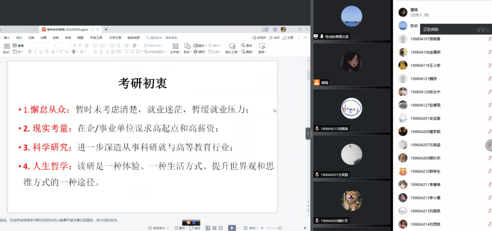The width and height of the screenshot is (492, 231).
Task: Apply superscript formatting
Action: pos(61,52)
